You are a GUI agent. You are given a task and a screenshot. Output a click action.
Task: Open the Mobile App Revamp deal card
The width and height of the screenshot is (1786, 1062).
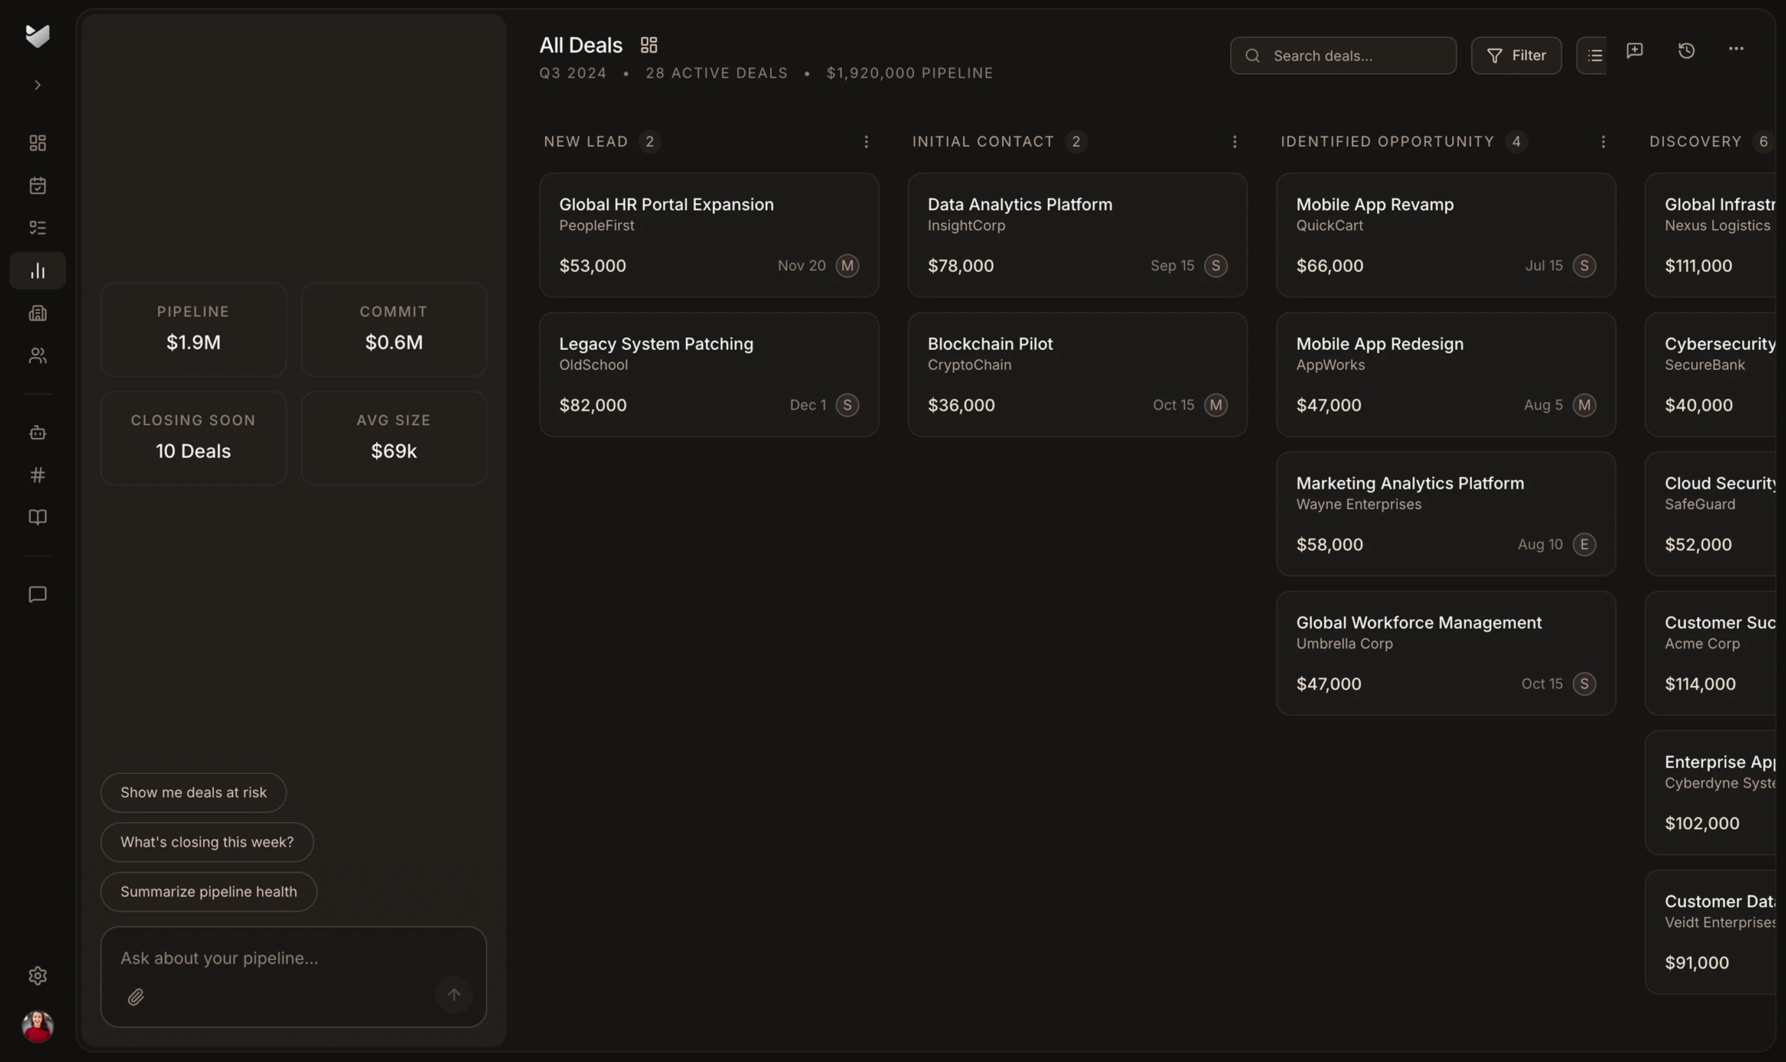click(x=1445, y=234)
